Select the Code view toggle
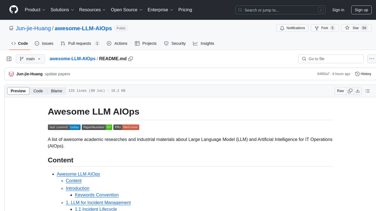 click(x=38, y=91)
